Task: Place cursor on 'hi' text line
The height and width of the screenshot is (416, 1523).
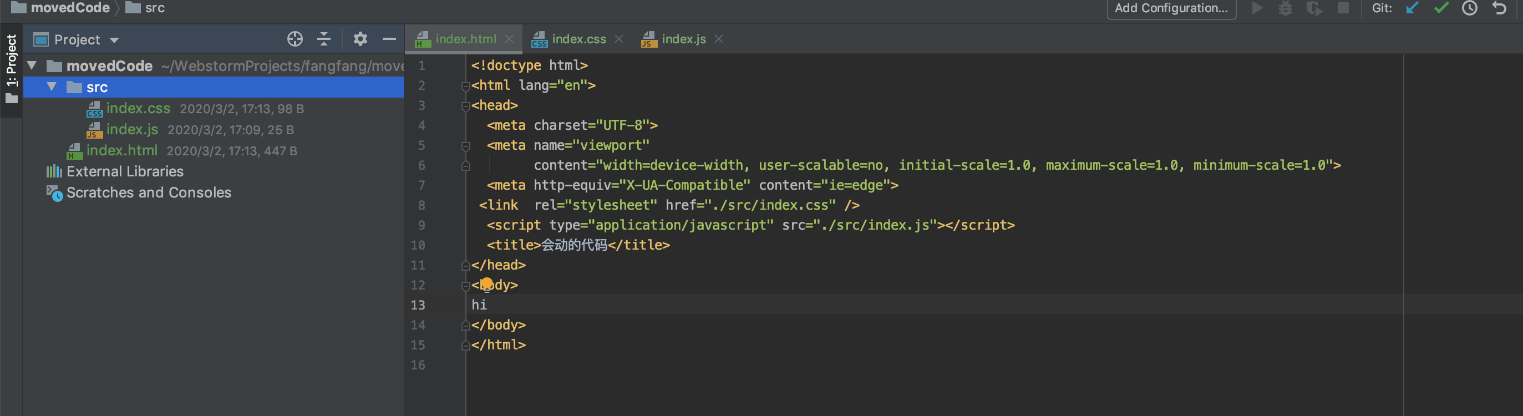Action: tap(479, 305)
